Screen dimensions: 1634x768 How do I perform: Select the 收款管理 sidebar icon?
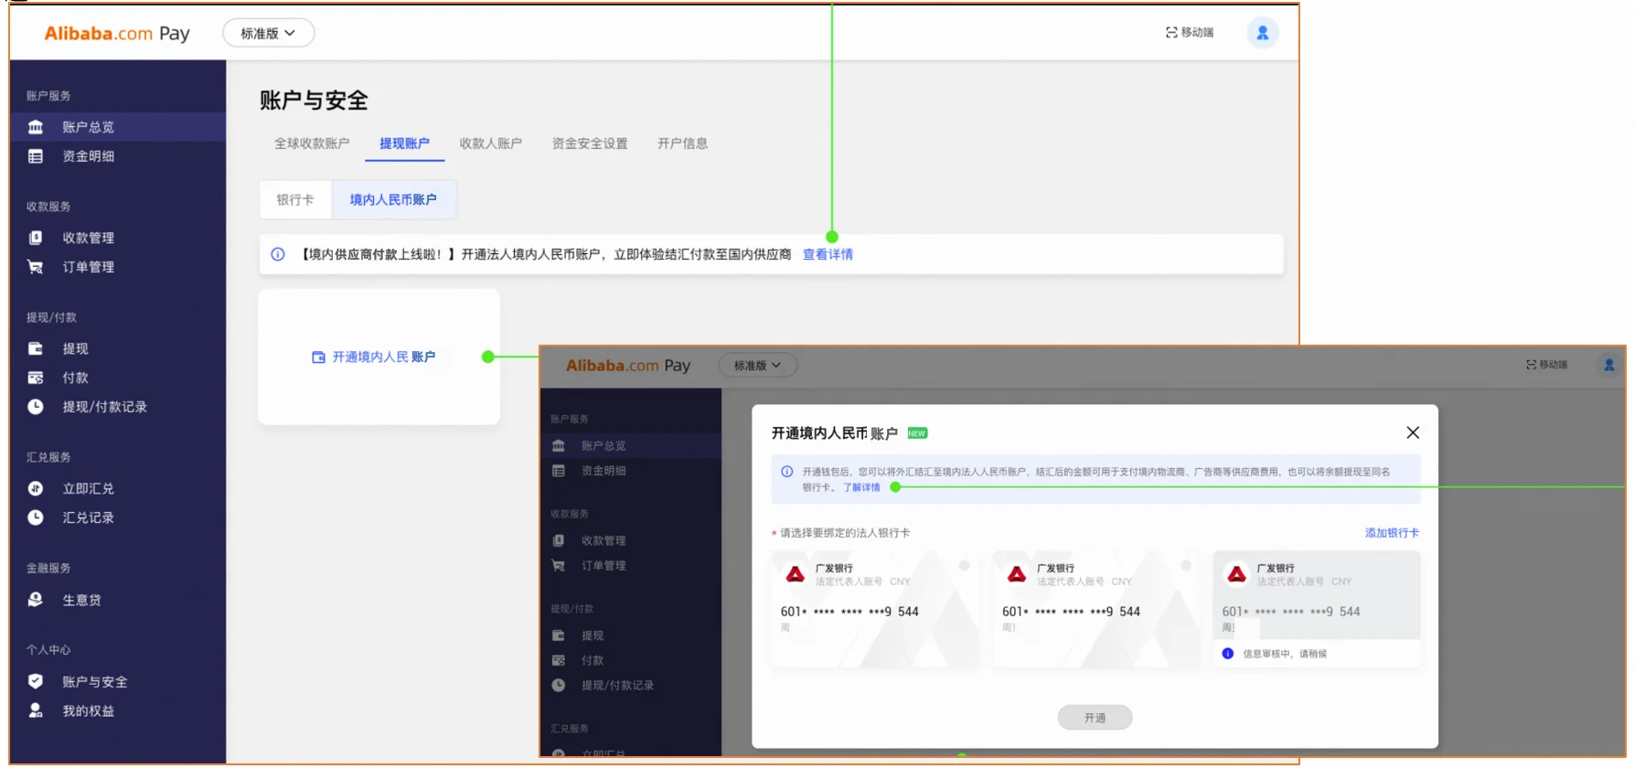coord(36,238)
